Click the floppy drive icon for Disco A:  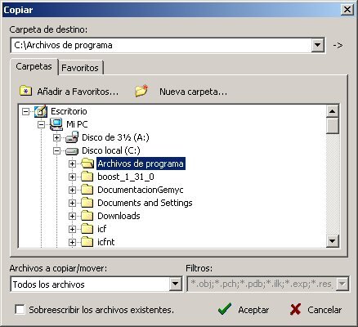point(72,137)
